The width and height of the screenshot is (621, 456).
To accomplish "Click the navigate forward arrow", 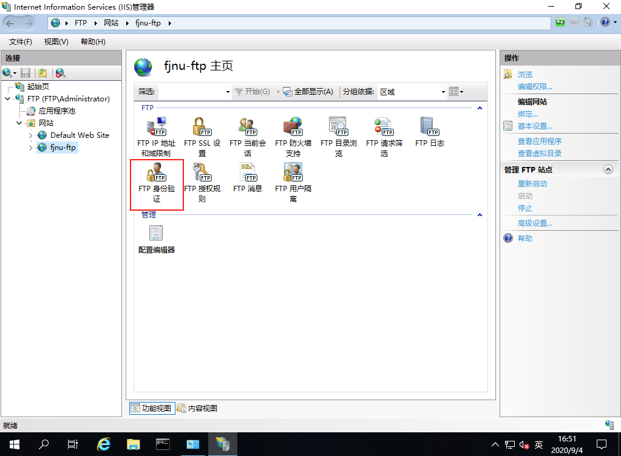I will [x=29, y=23].
